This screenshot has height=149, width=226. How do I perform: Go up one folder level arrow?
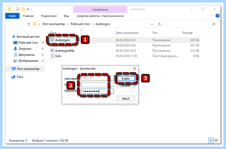[29, 24]
